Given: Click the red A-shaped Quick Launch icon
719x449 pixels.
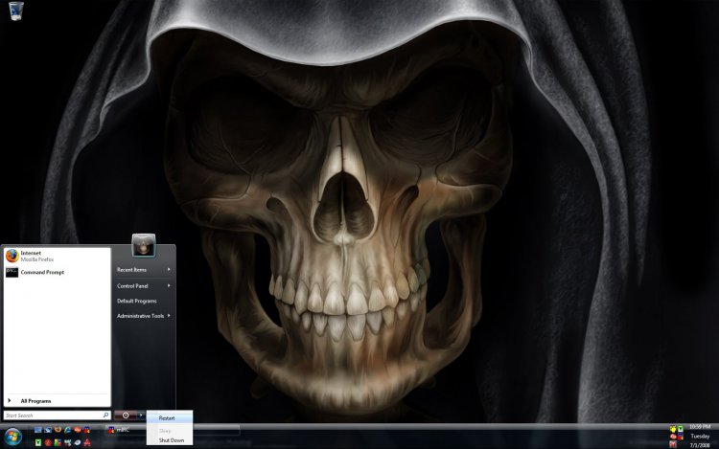Looking at the screenshot, I should tap(87, 443).
